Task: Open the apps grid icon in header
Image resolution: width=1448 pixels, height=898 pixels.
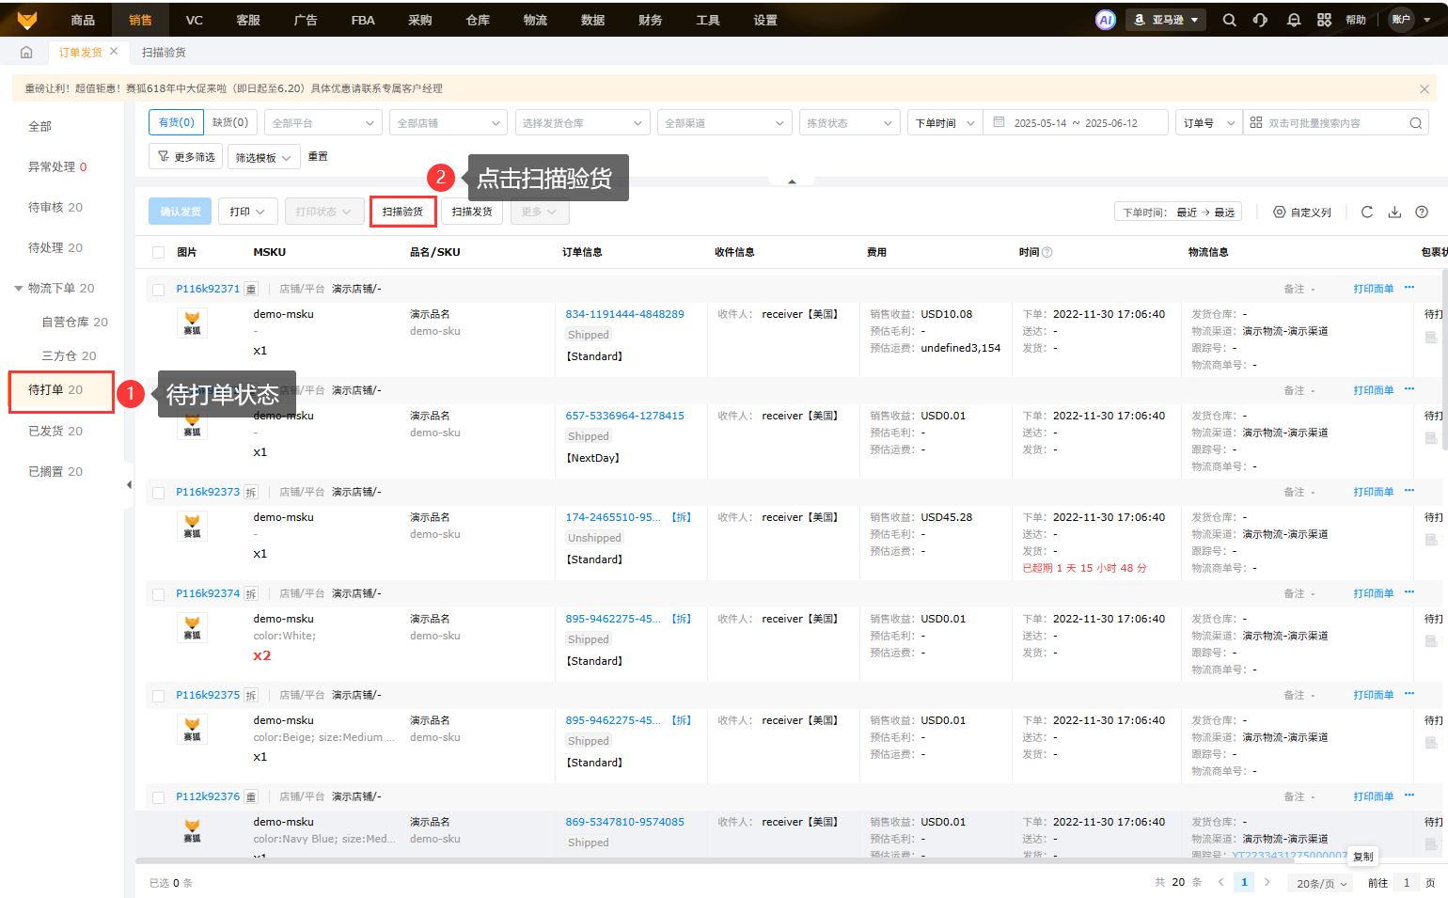Action: point(1324,20)
